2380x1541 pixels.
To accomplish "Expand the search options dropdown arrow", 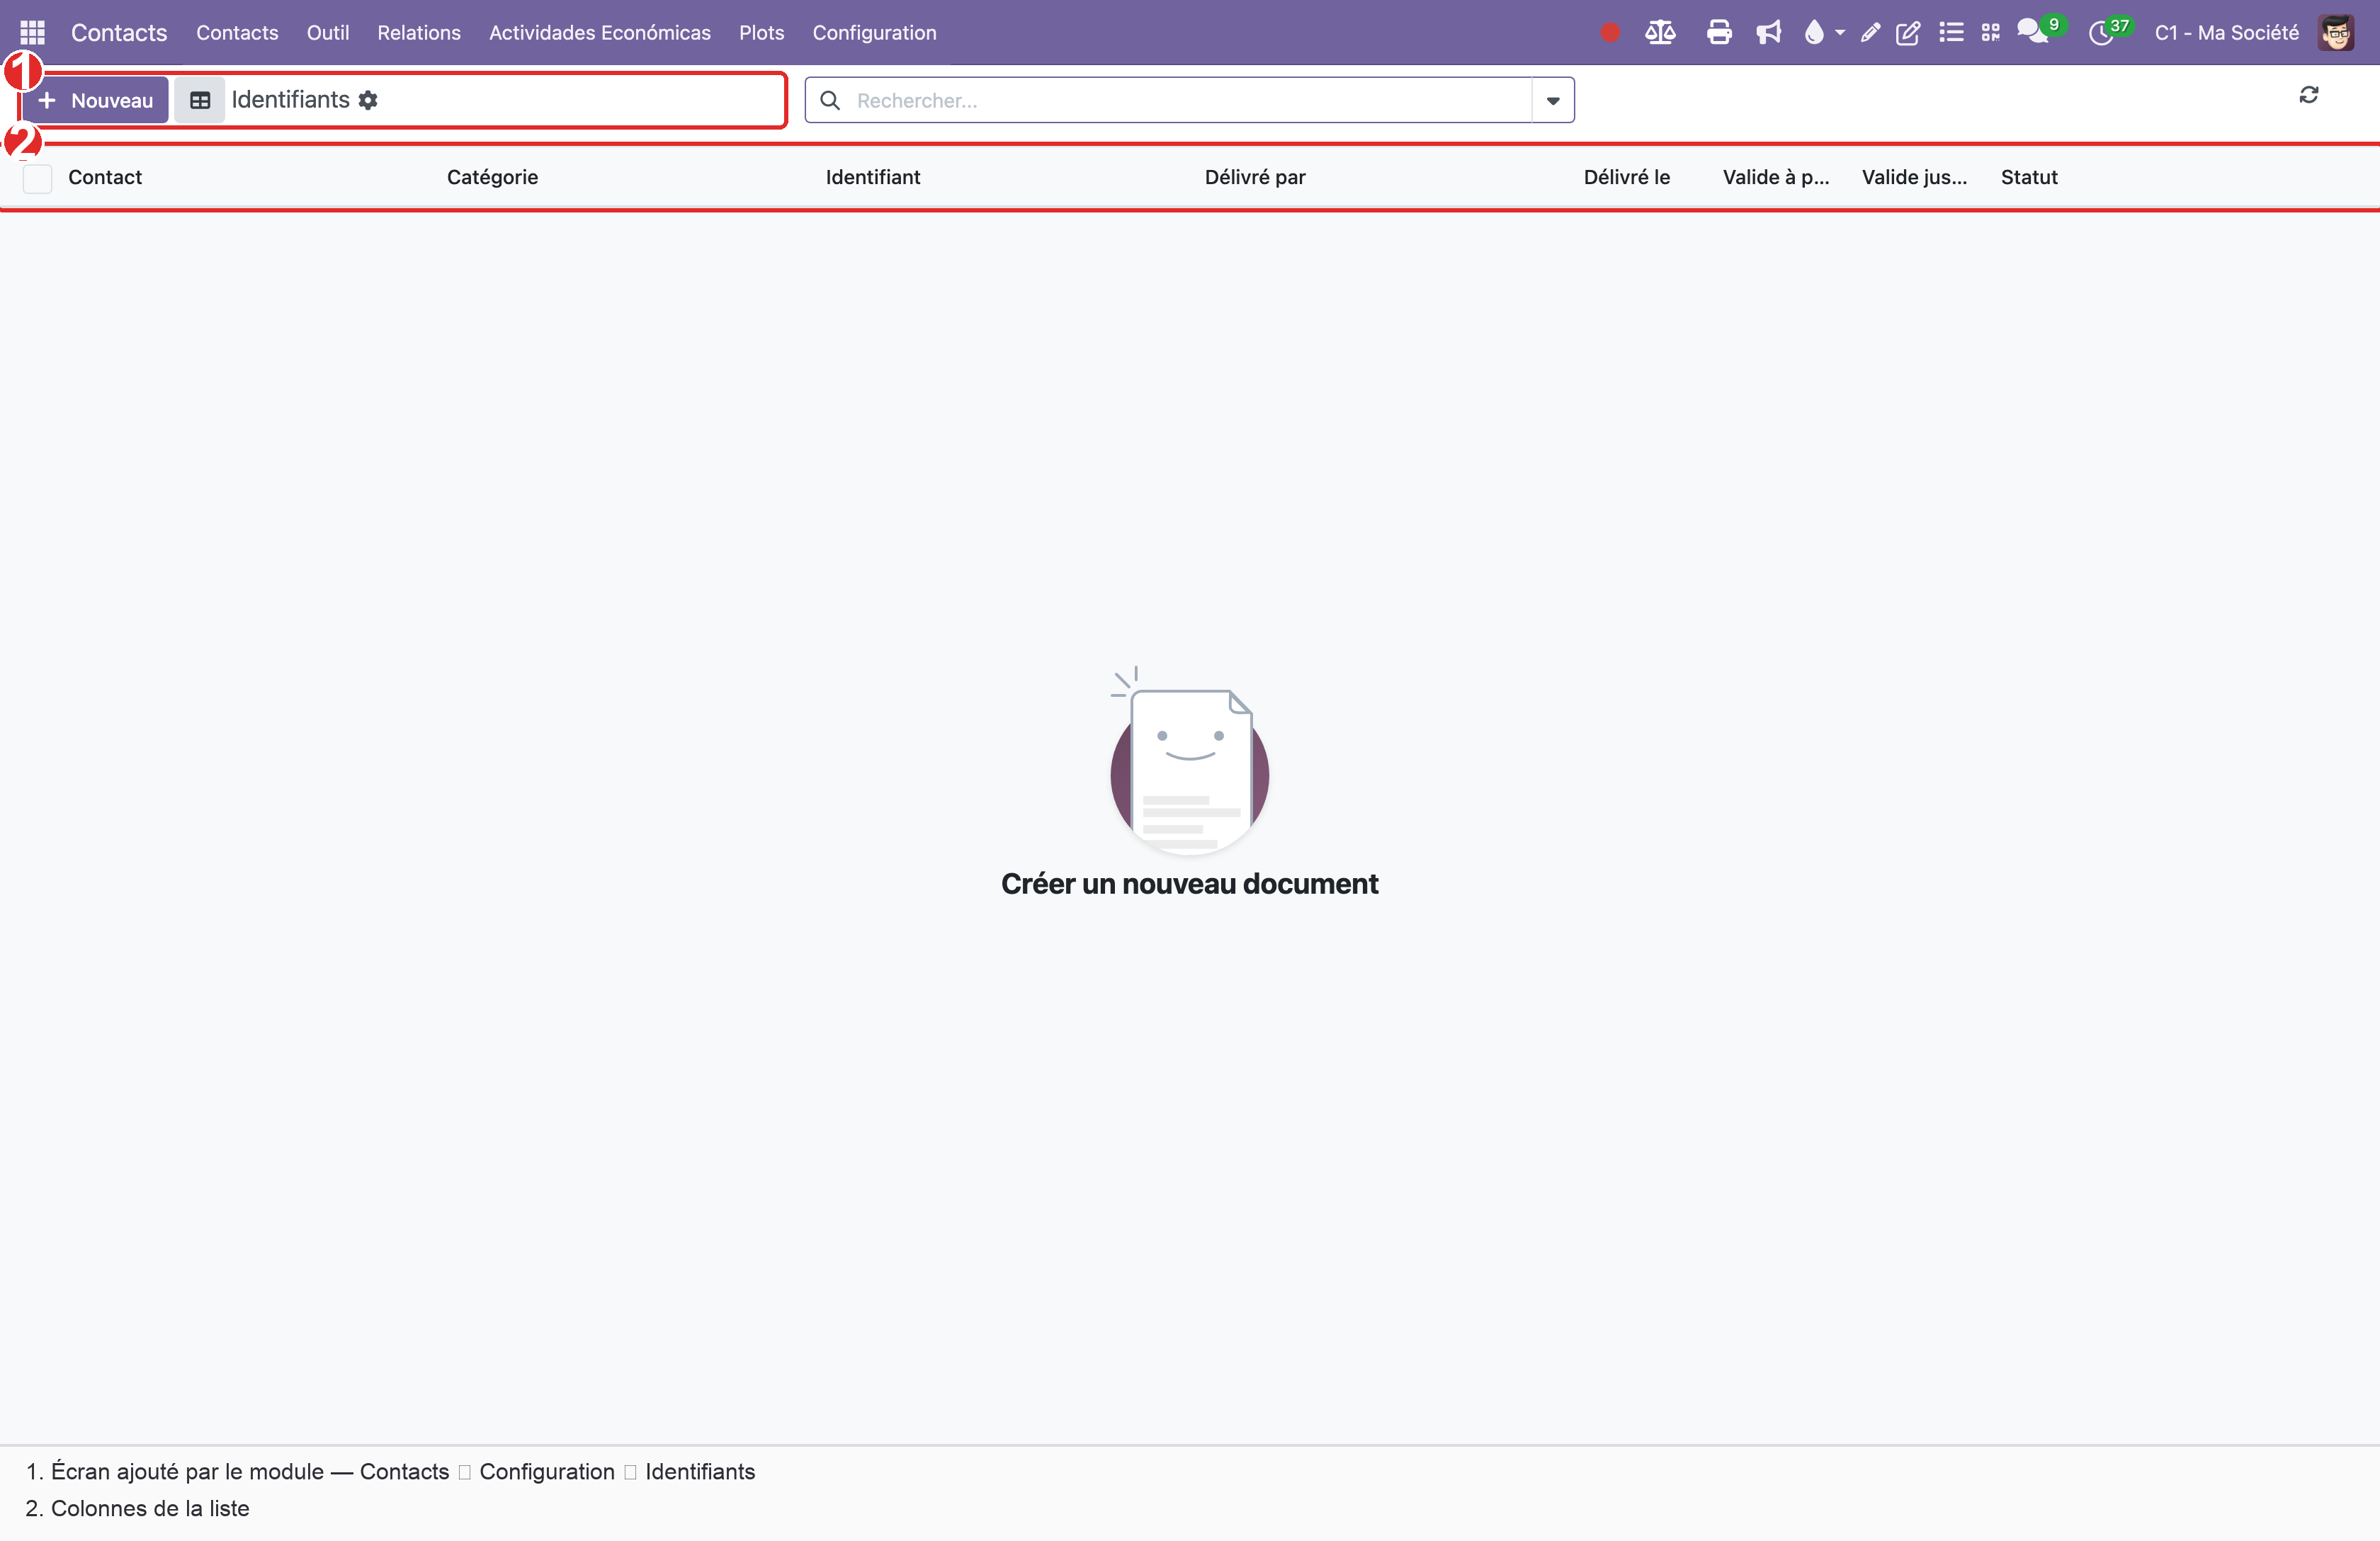I will click(x=1553, y=100).
